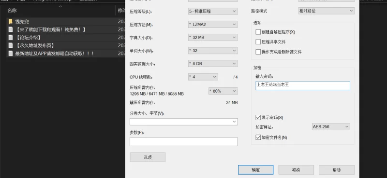Uncheck 加密文件名(N) checkbox

coord(258,137)
